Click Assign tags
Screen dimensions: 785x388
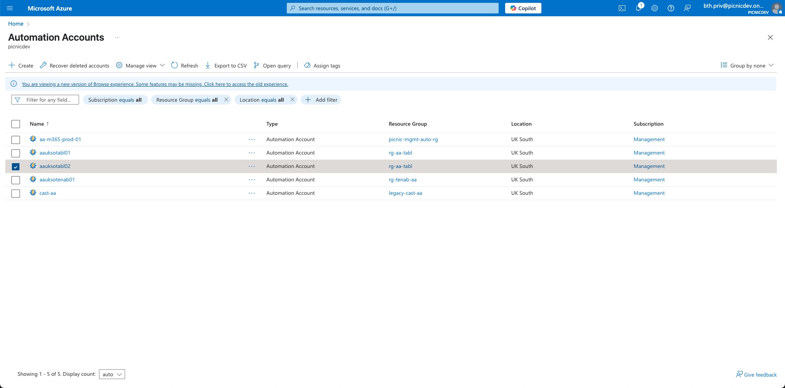pos(322,65)
